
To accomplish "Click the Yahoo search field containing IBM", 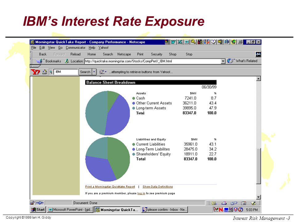I will coord(66,72).
